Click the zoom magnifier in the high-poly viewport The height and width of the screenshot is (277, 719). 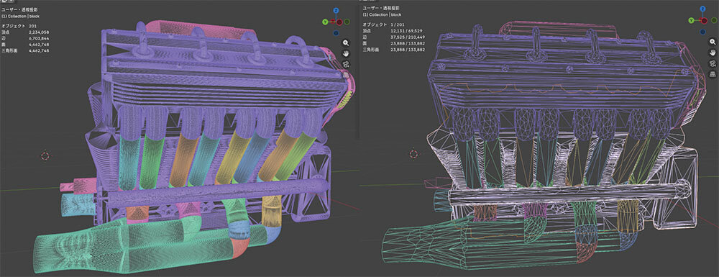(346, 42)
